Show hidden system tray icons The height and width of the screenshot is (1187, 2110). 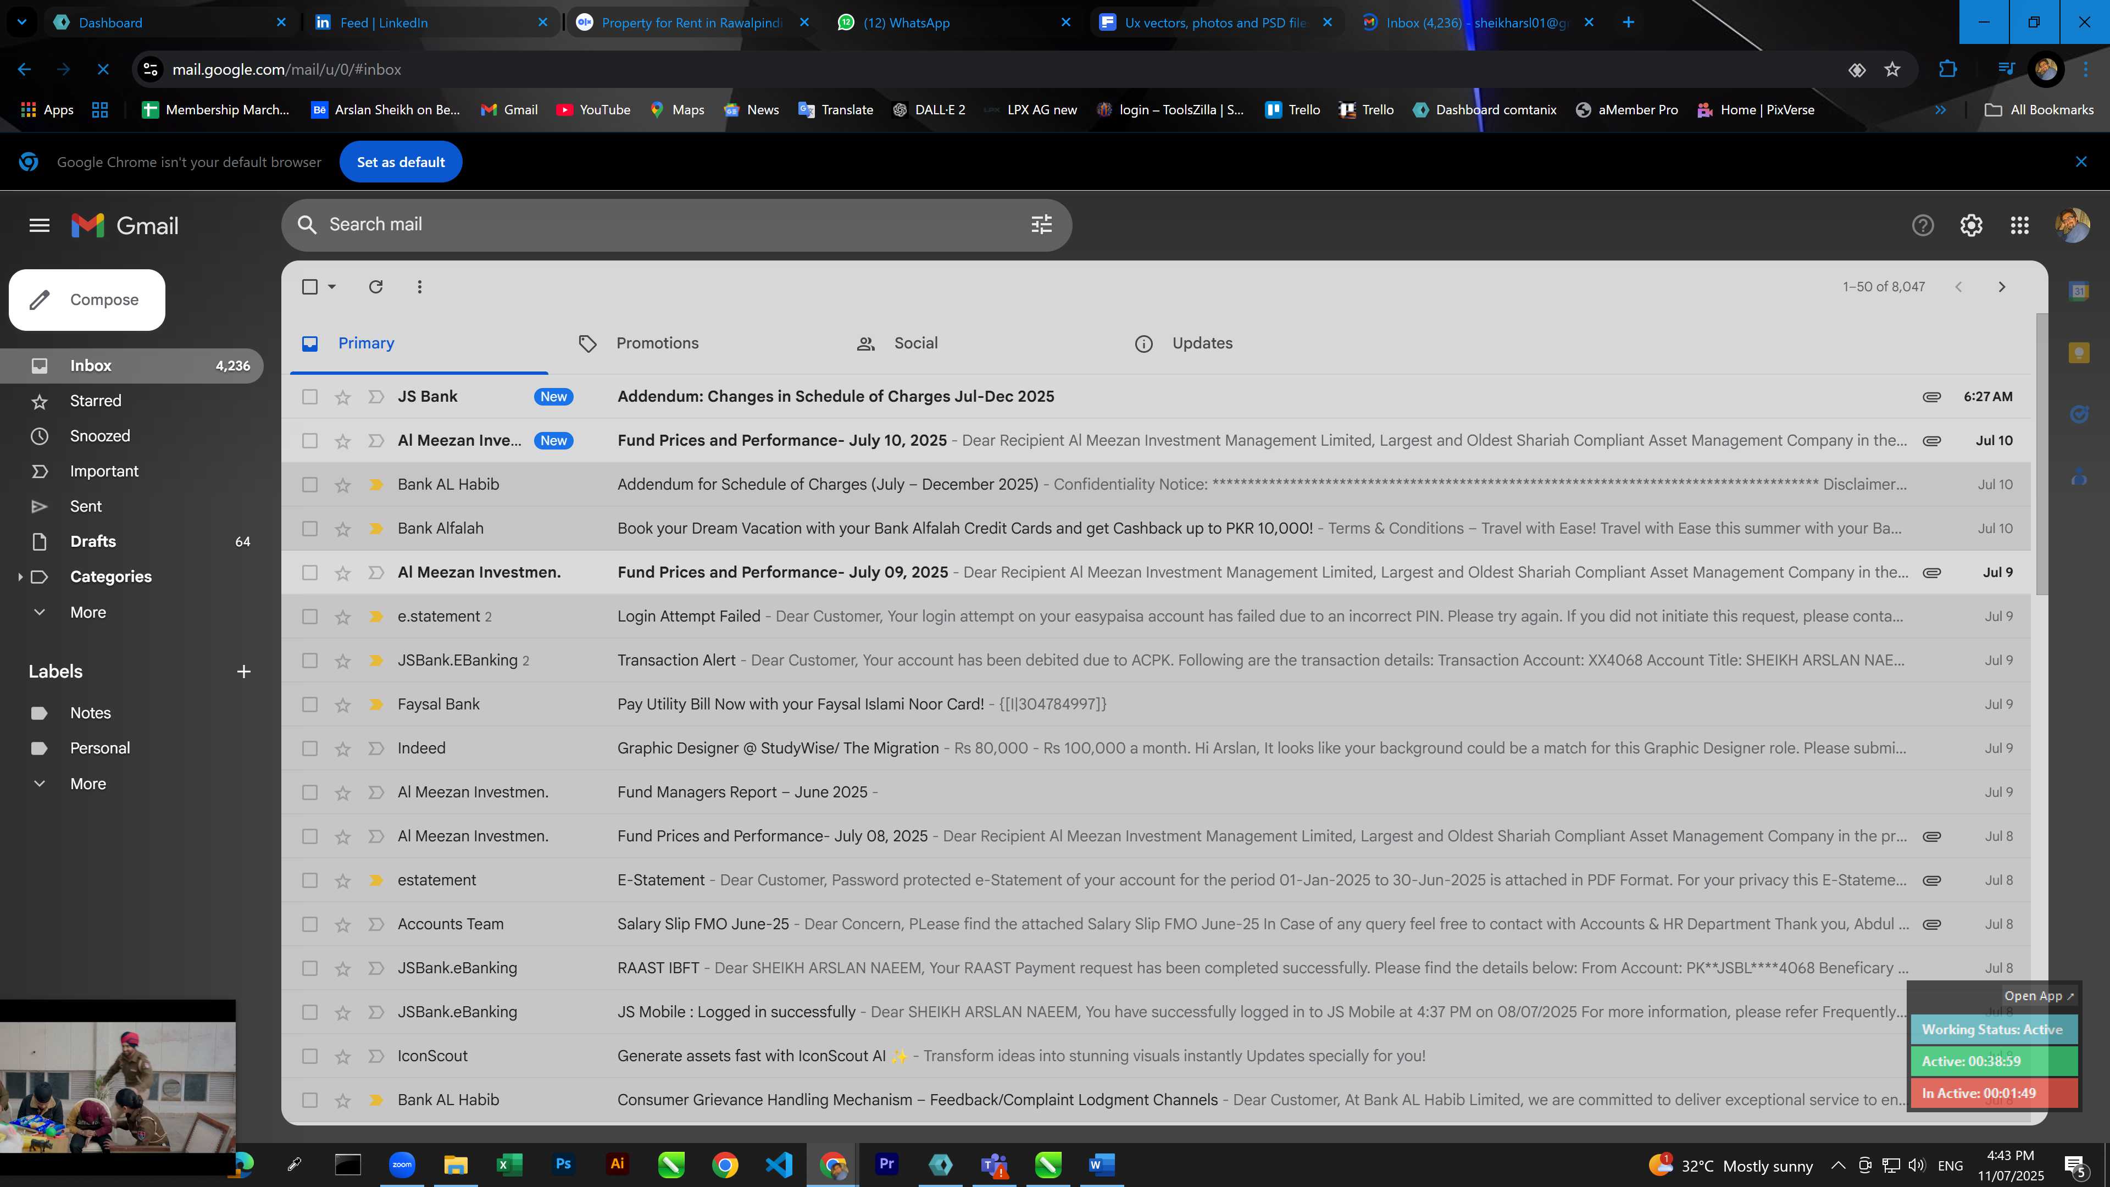(1837, 1165)
